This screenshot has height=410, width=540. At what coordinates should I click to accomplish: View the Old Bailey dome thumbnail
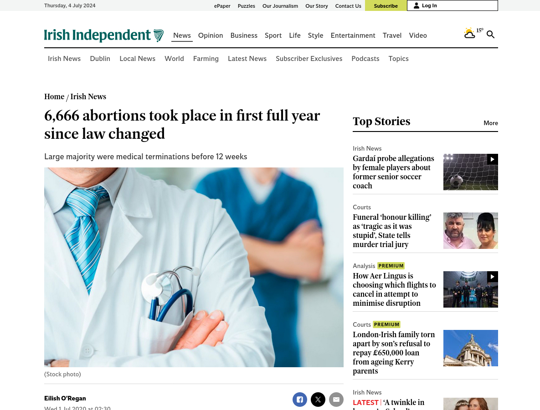470,348
